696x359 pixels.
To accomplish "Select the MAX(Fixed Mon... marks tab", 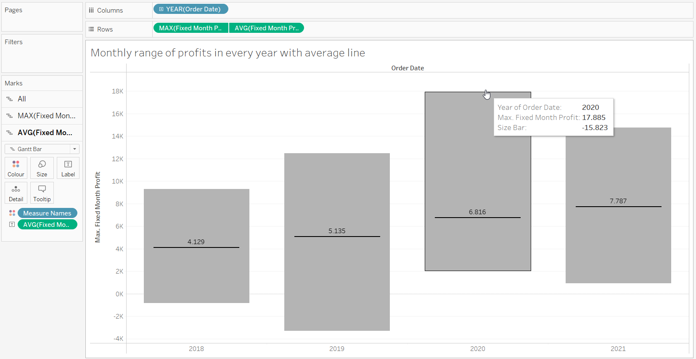I will [42, 116].
